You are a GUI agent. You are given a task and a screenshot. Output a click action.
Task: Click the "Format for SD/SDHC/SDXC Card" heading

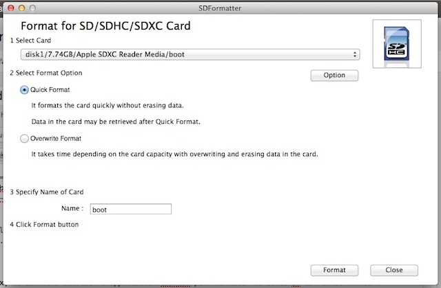(x=105, y=26)
